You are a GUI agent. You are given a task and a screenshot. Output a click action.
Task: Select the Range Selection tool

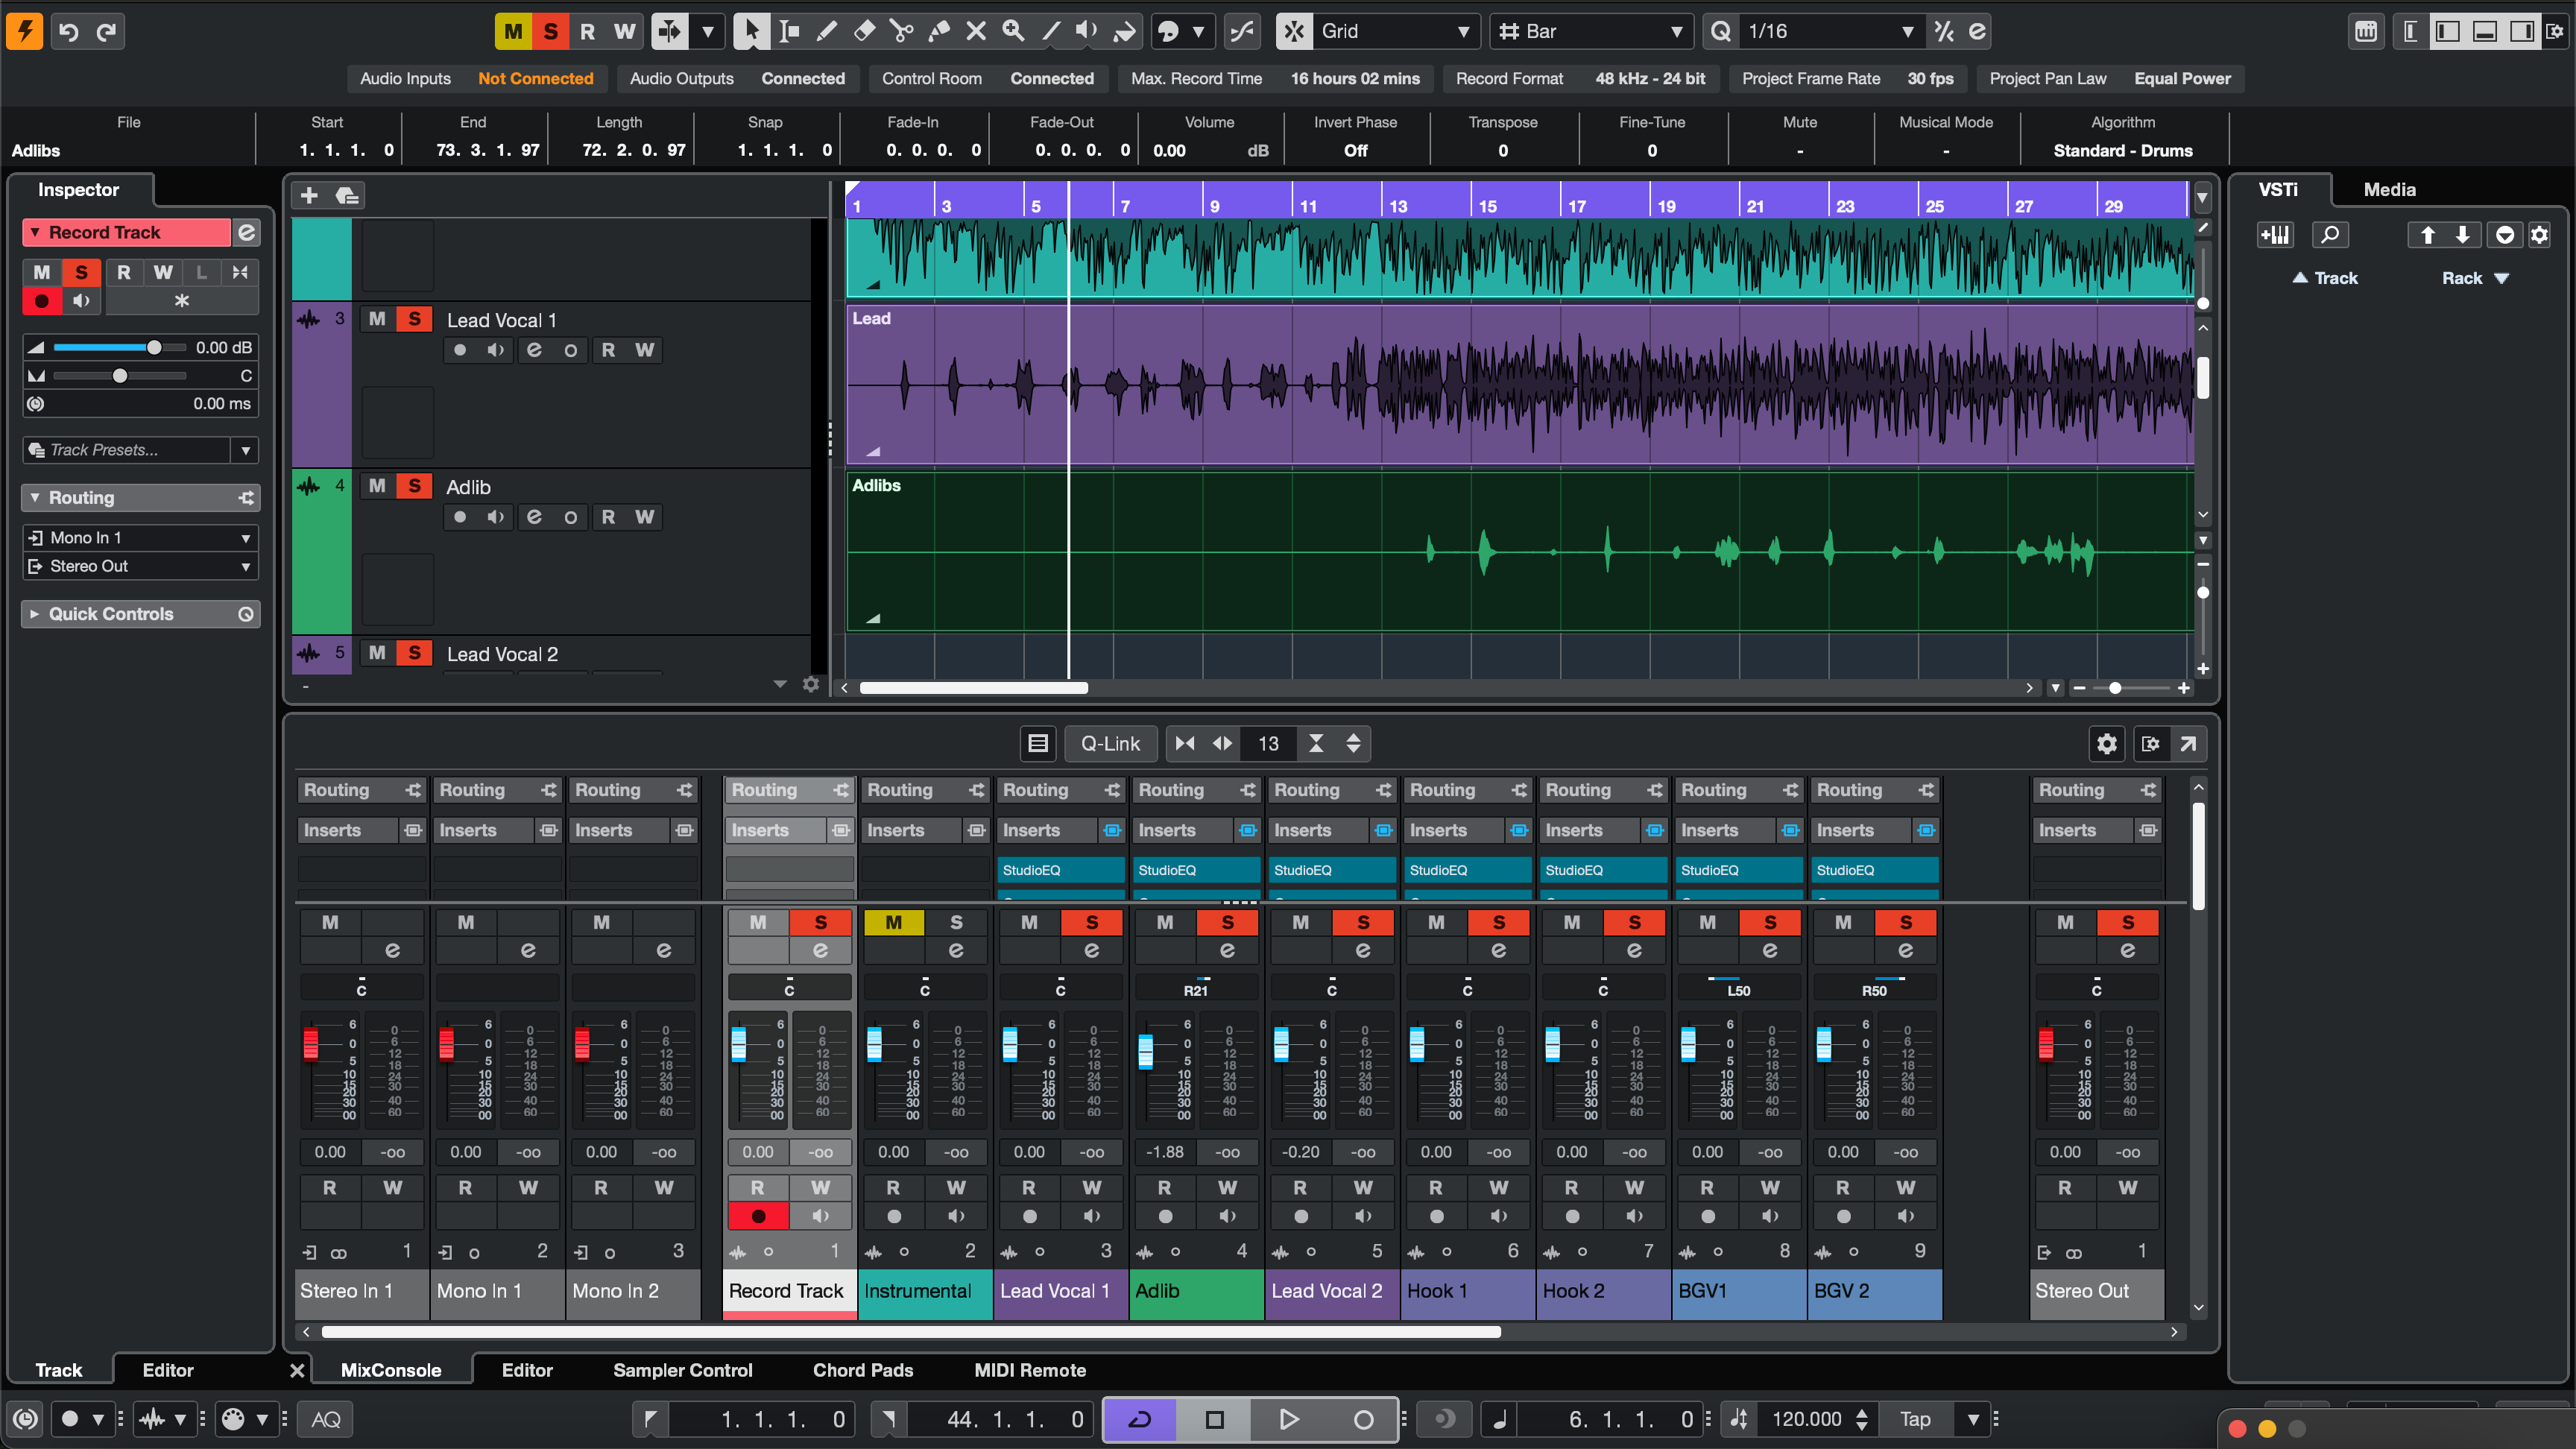coord(790,31)
